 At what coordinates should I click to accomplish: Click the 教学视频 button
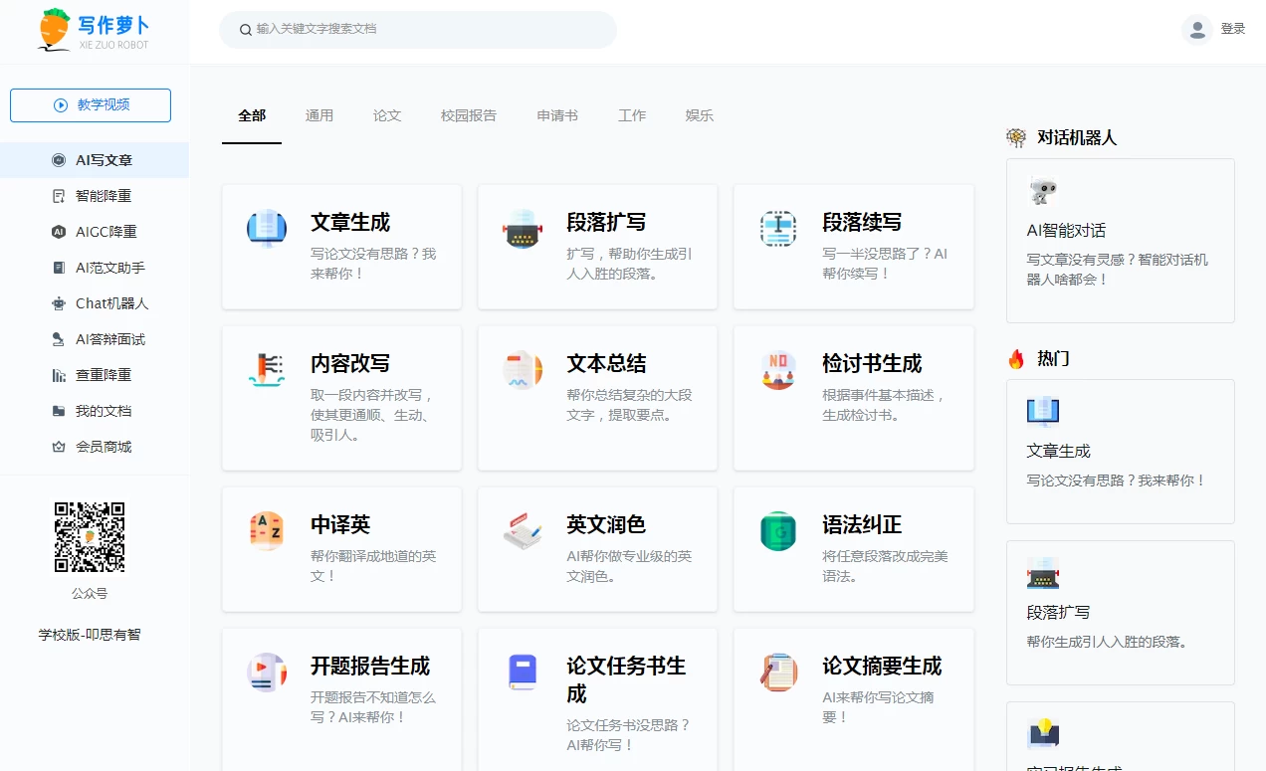pos(91,104)
